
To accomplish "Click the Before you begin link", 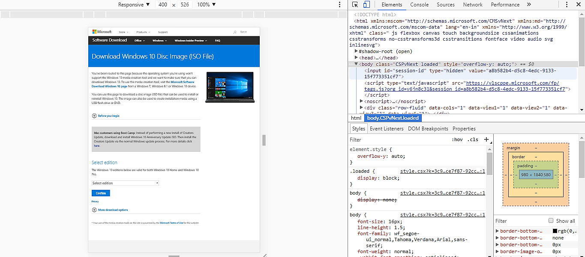I will pos(108,116).
